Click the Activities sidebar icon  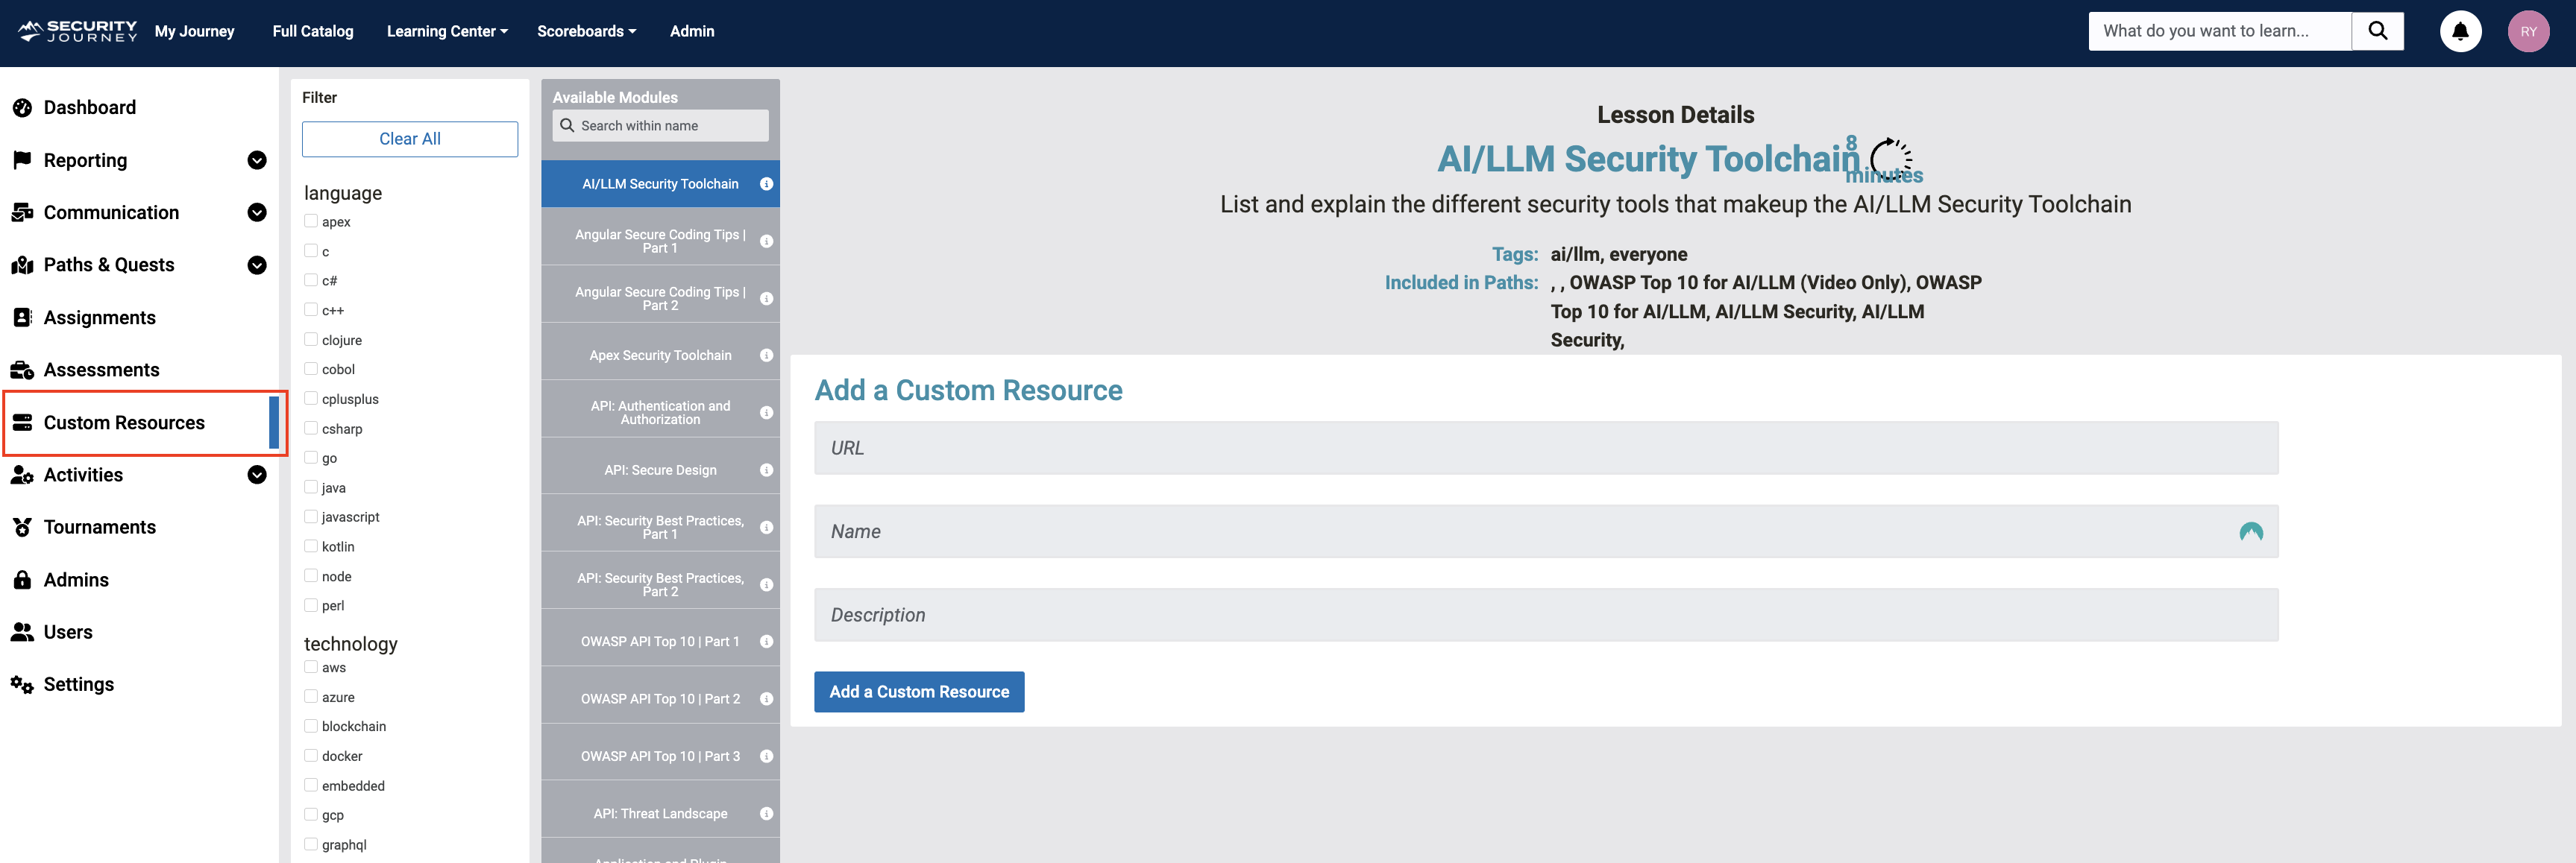tap(22, 475)
